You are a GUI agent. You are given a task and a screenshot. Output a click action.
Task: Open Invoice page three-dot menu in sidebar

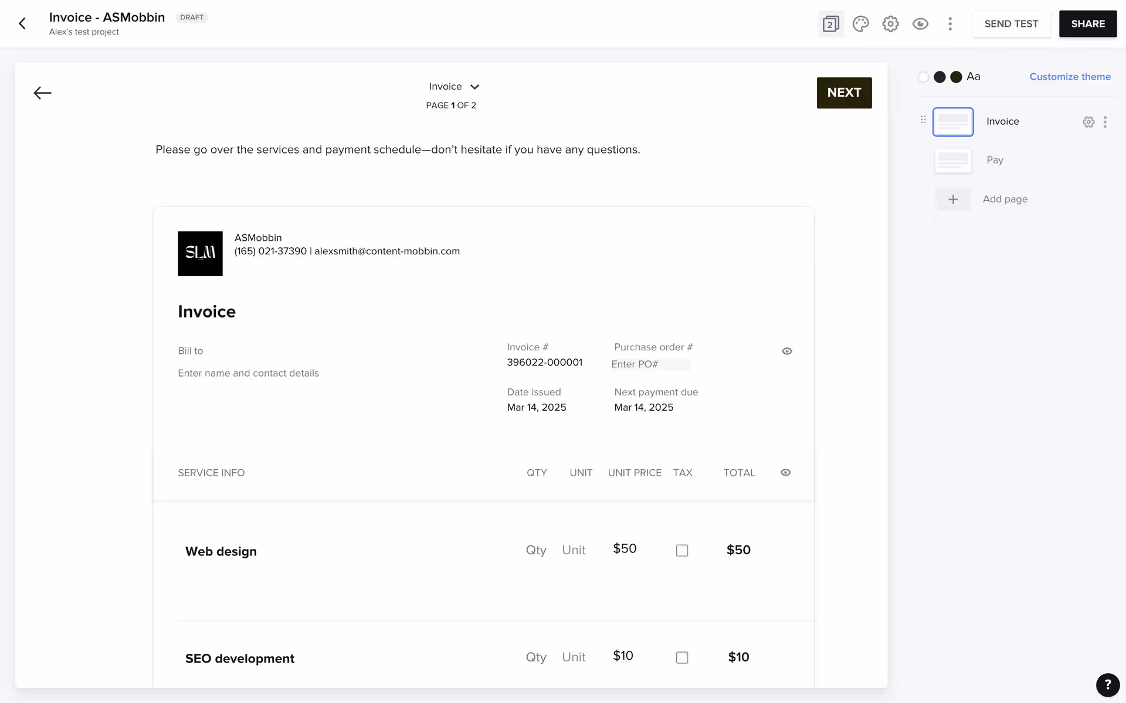(1105, 122)
